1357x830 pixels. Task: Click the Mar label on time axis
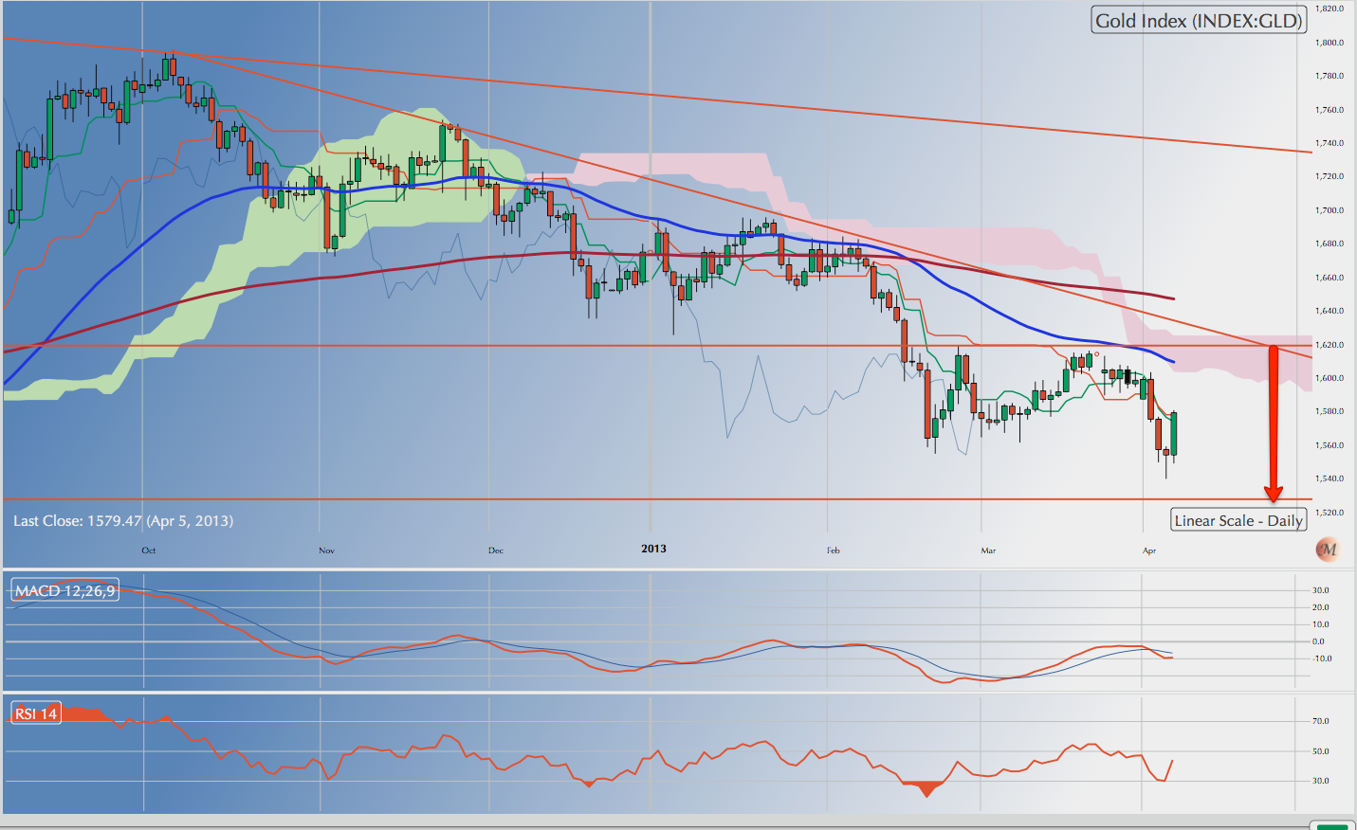point(988,550)
